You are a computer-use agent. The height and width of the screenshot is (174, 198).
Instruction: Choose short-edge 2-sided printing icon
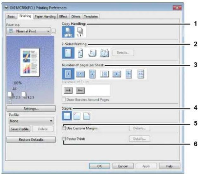(x=92, y=53)
